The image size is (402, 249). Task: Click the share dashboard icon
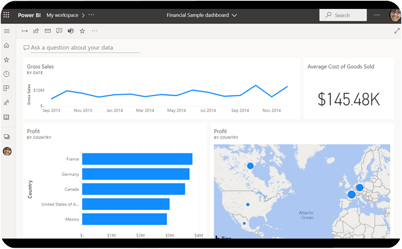pyautogui.click(x=36, y=31)
